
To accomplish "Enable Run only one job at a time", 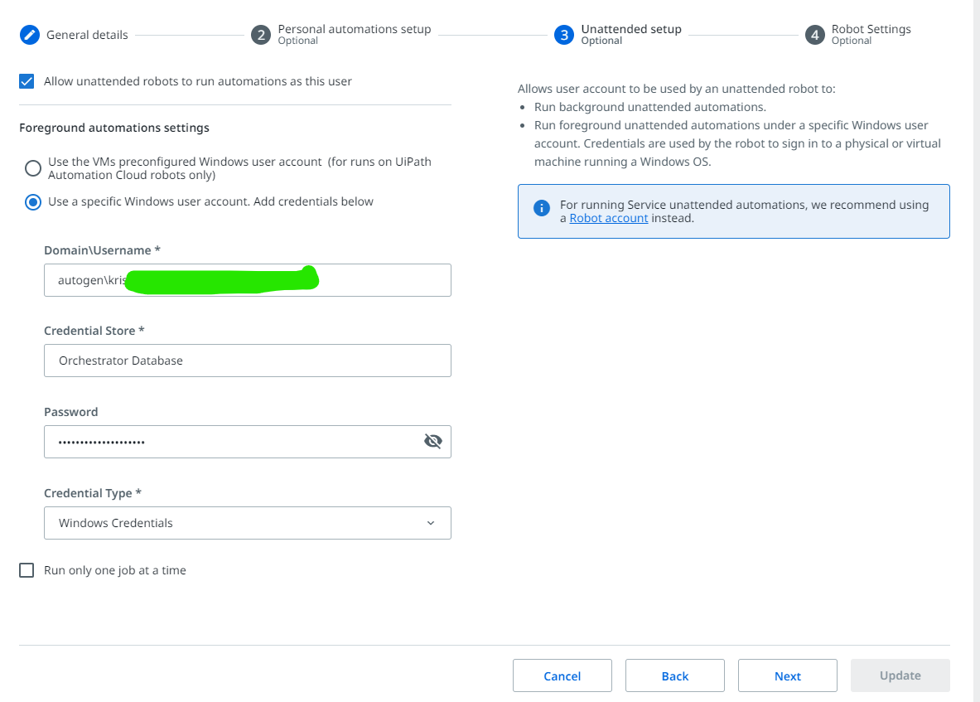I will pos(27,570).
